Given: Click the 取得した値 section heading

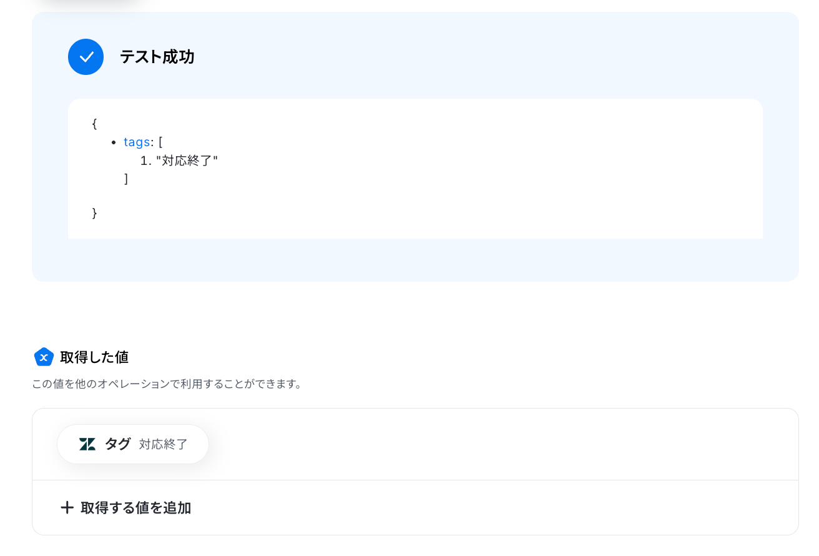Looking at the screenshot, I should 94,357.
